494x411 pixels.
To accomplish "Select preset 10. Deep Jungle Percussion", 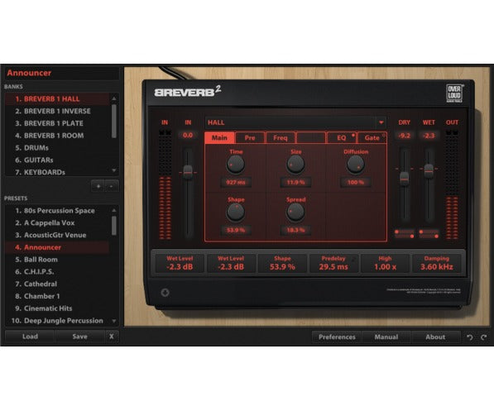I will (57, 321).
